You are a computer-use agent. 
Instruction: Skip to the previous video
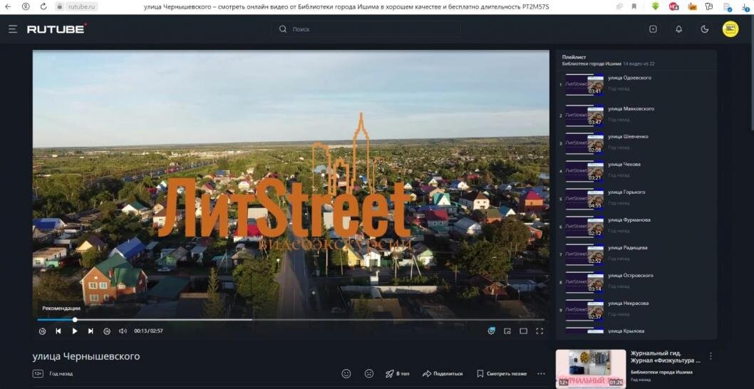(x=58, y=331)
